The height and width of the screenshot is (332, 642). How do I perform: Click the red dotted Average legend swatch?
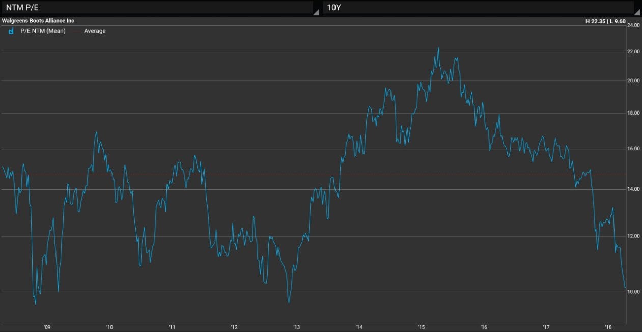76,31
